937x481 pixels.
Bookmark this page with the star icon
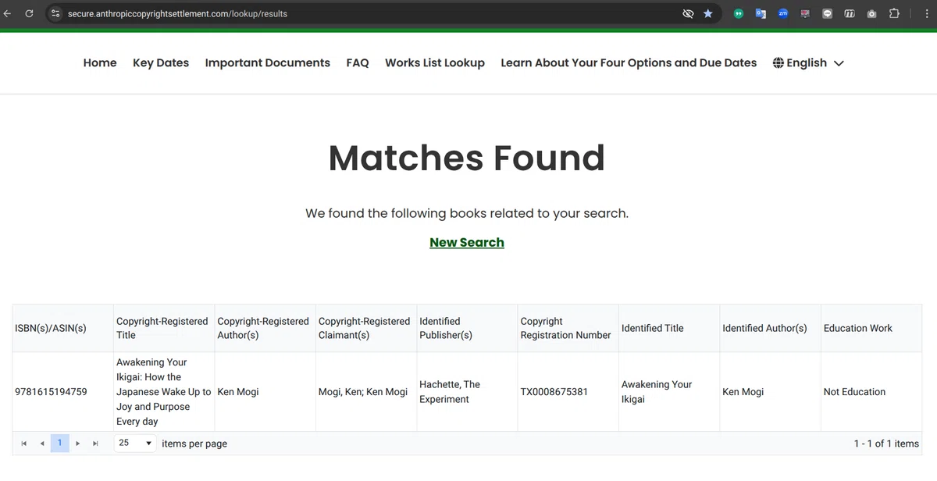point(708,13)
